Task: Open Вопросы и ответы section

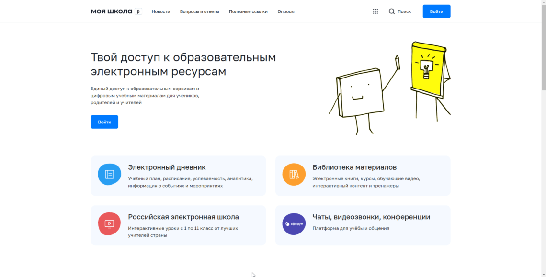Action: 200,11
